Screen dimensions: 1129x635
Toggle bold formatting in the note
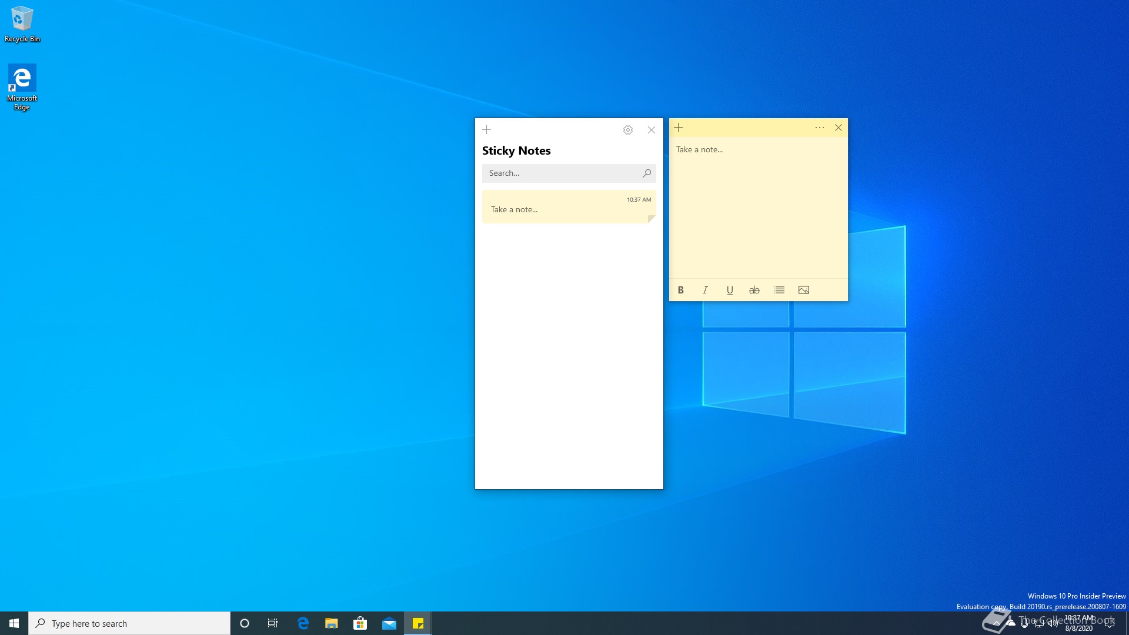coord(681,290)
